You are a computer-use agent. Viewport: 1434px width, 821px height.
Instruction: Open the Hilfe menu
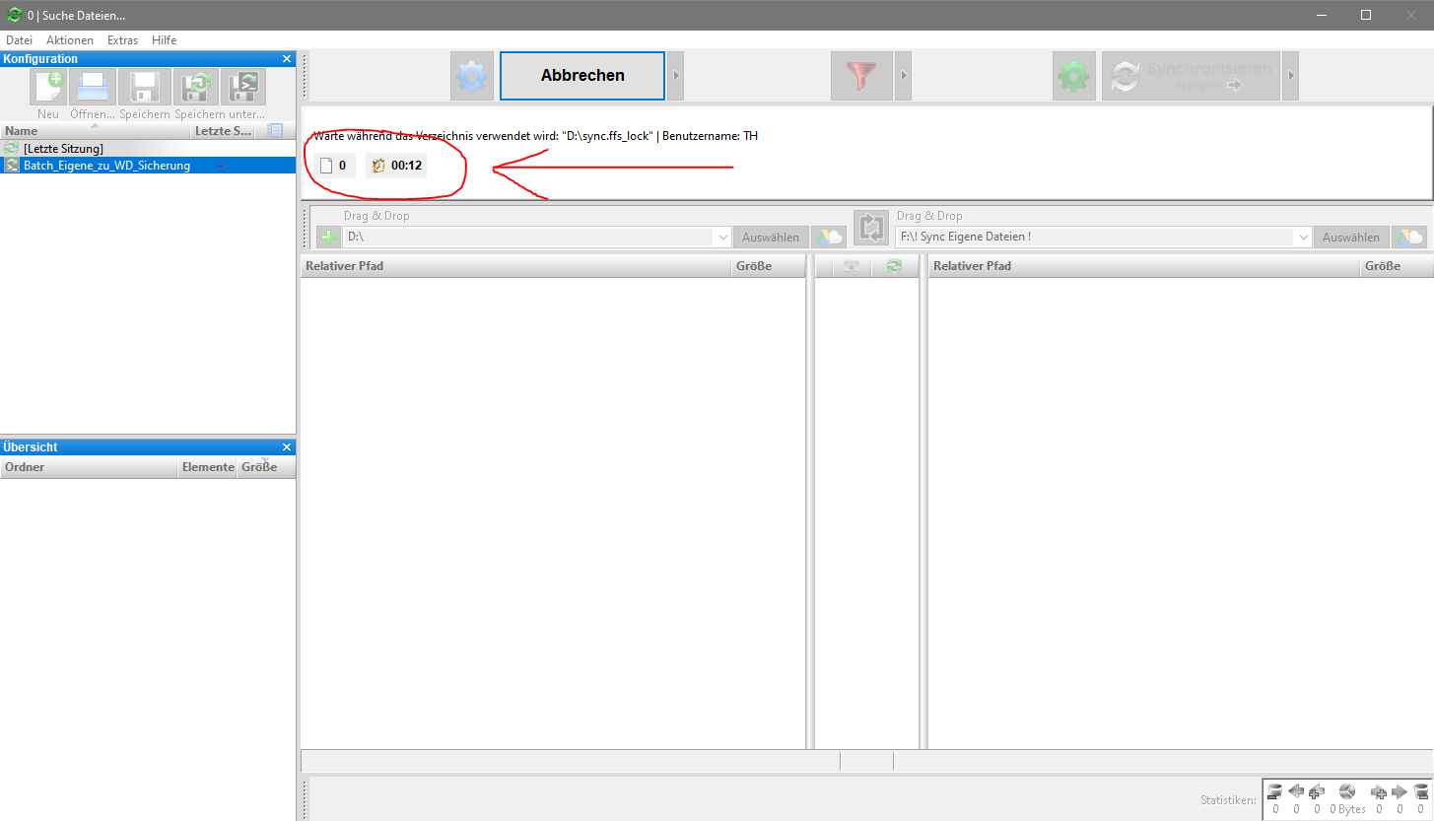(x=165, y=40)
